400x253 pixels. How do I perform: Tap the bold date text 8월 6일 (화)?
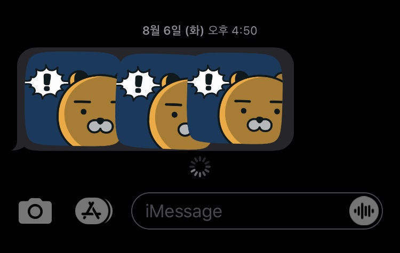coord(173,30)
